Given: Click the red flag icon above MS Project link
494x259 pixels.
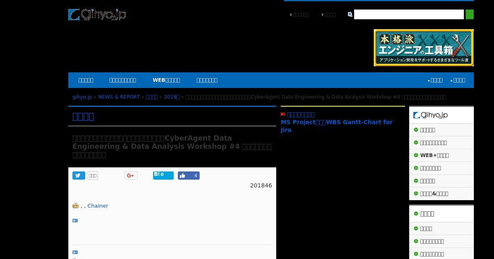Looking at the screenshot, I should coord(283,114).
